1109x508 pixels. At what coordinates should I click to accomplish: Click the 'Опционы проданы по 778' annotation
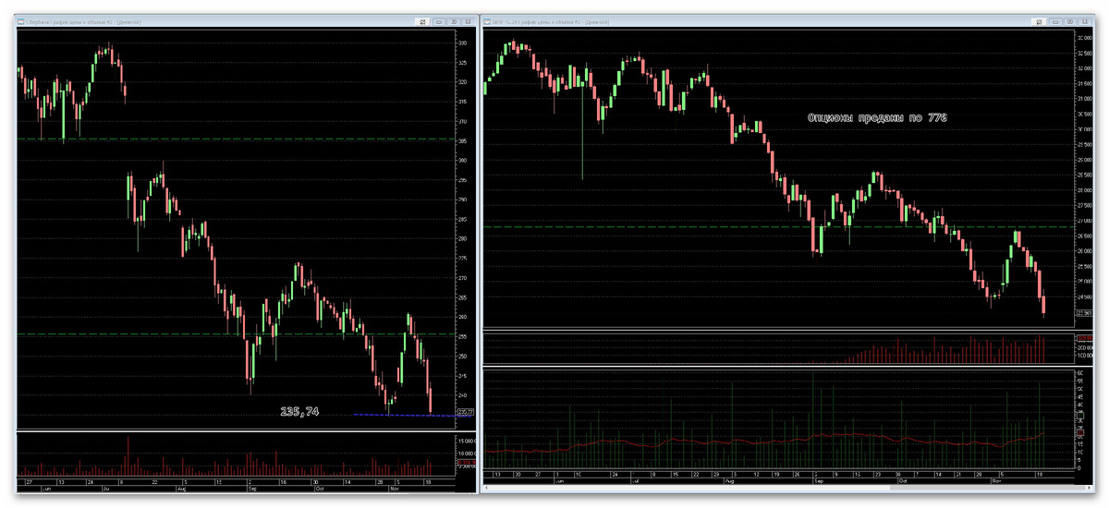(877, 118)
